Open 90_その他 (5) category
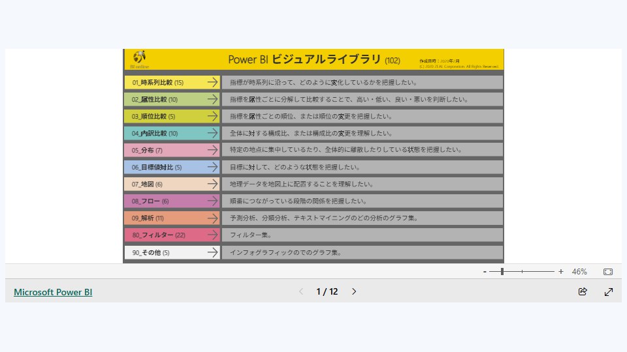Screen dimensions: 627x352 click(172, 252)
